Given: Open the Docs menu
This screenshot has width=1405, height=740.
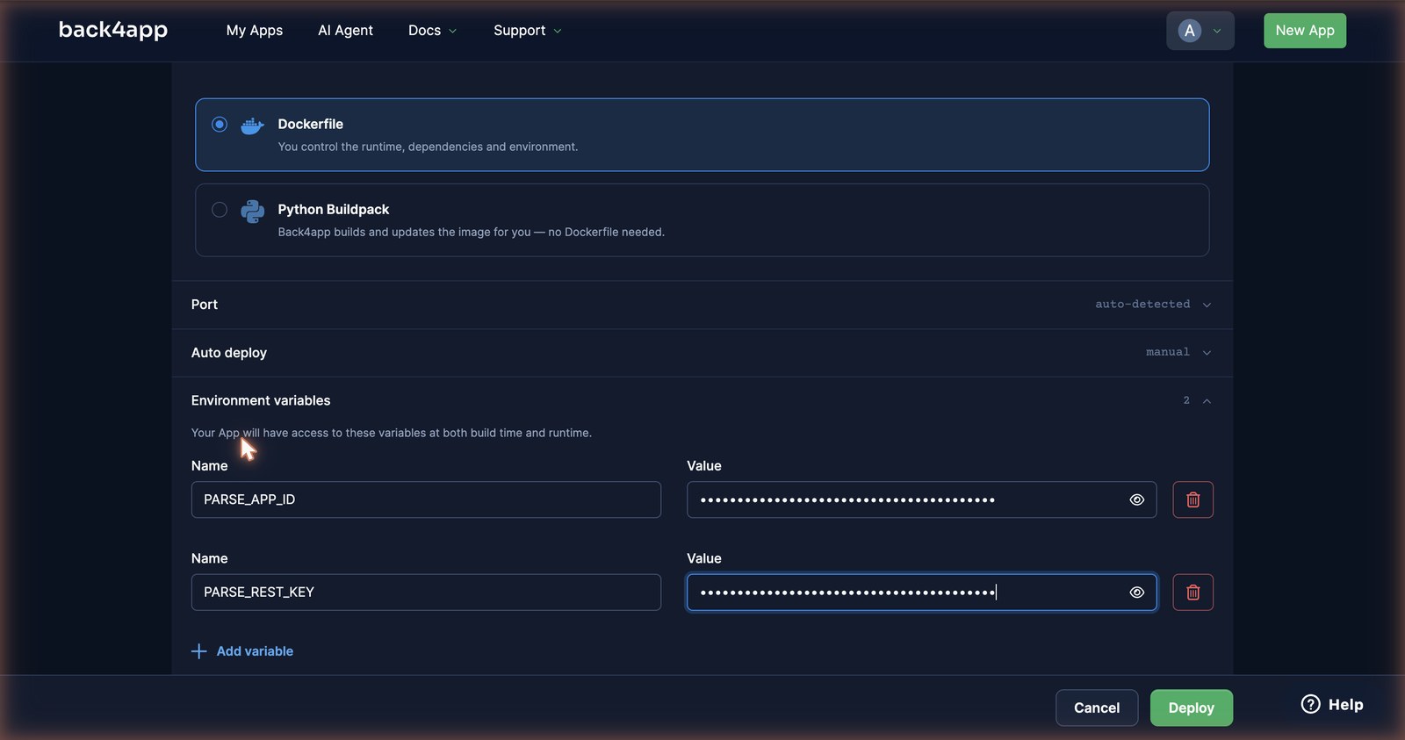Looking at the screenshot, I should click(x=432, y=31).
